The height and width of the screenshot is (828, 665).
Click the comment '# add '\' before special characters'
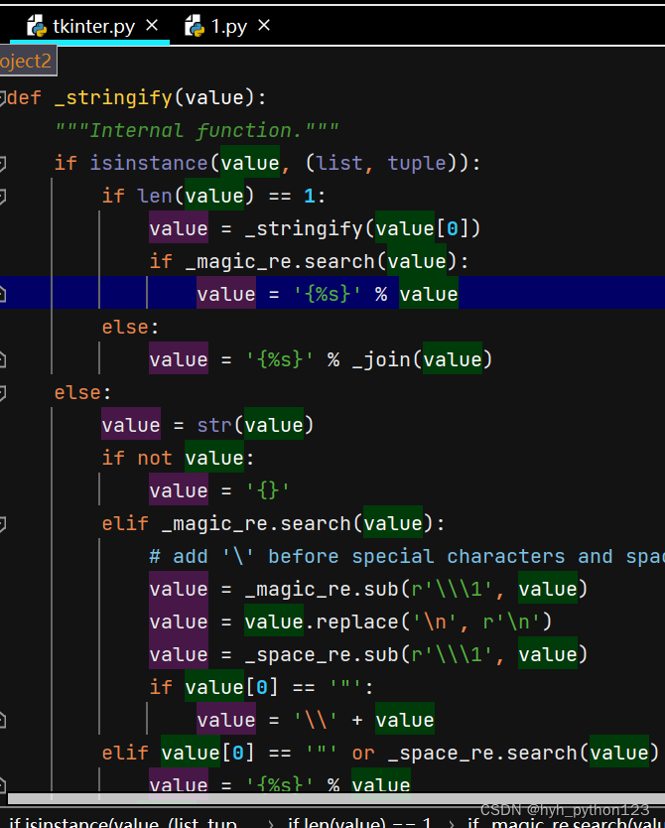pos(406,556)
